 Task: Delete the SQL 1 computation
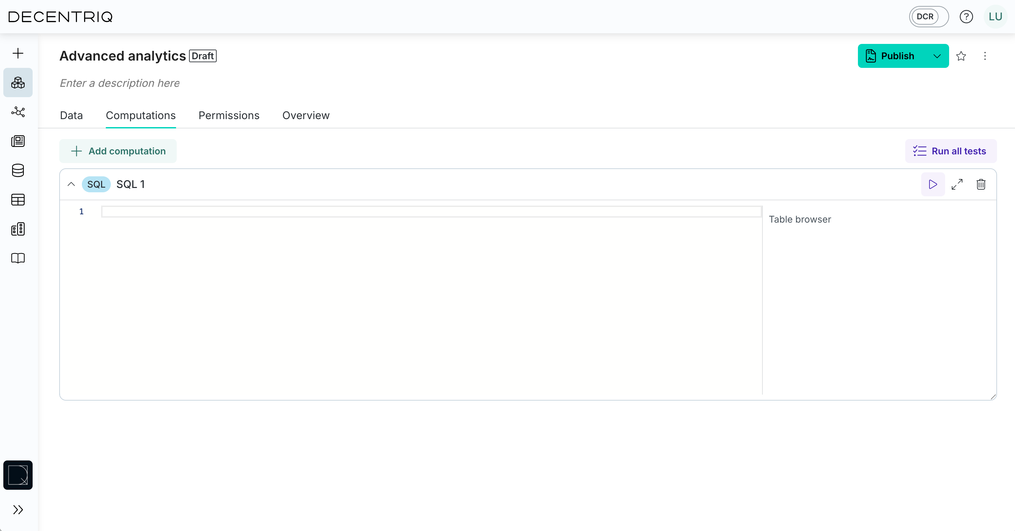pos(981,184)
